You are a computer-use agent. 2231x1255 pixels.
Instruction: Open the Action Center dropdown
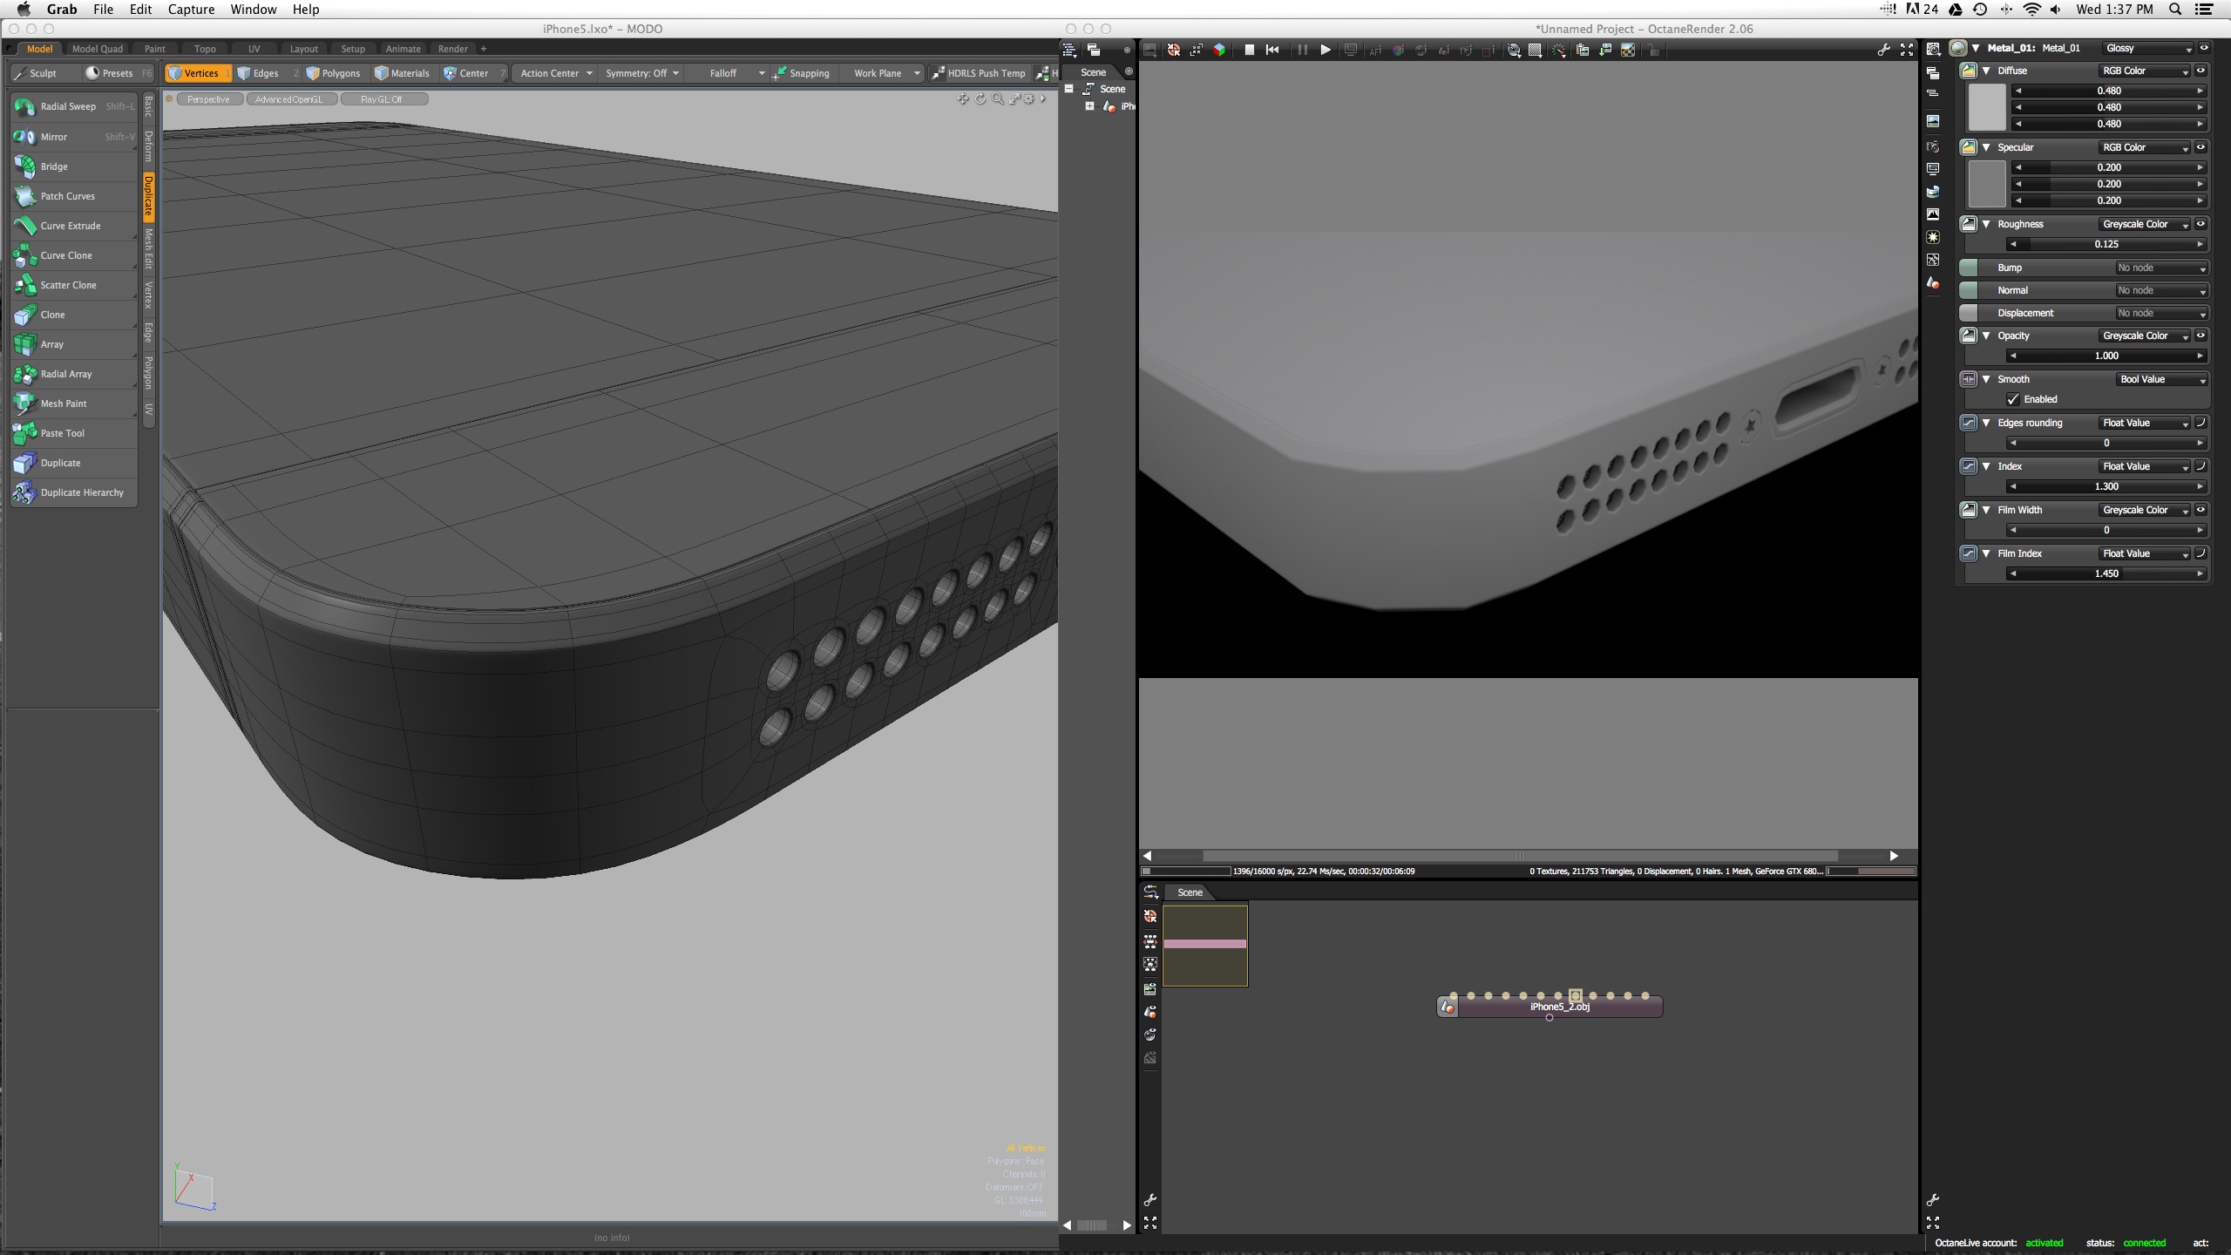[556, 73]
